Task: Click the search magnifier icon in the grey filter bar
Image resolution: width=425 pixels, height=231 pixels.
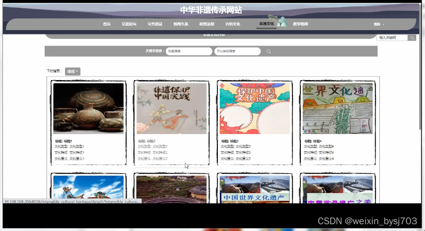Action: (x=269, y=51)
